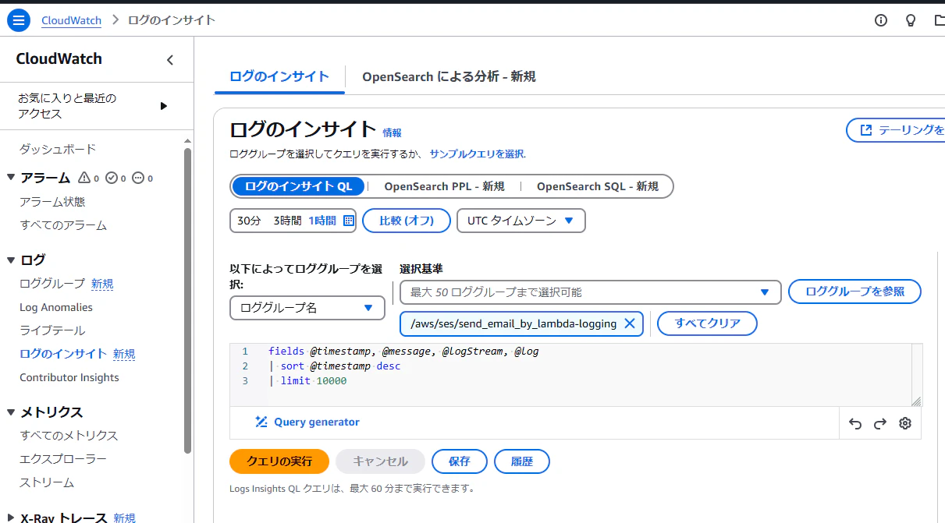Click the キャンセル button
The width and height of the screenshot is (945, 523).
click(x=380, y=461)
